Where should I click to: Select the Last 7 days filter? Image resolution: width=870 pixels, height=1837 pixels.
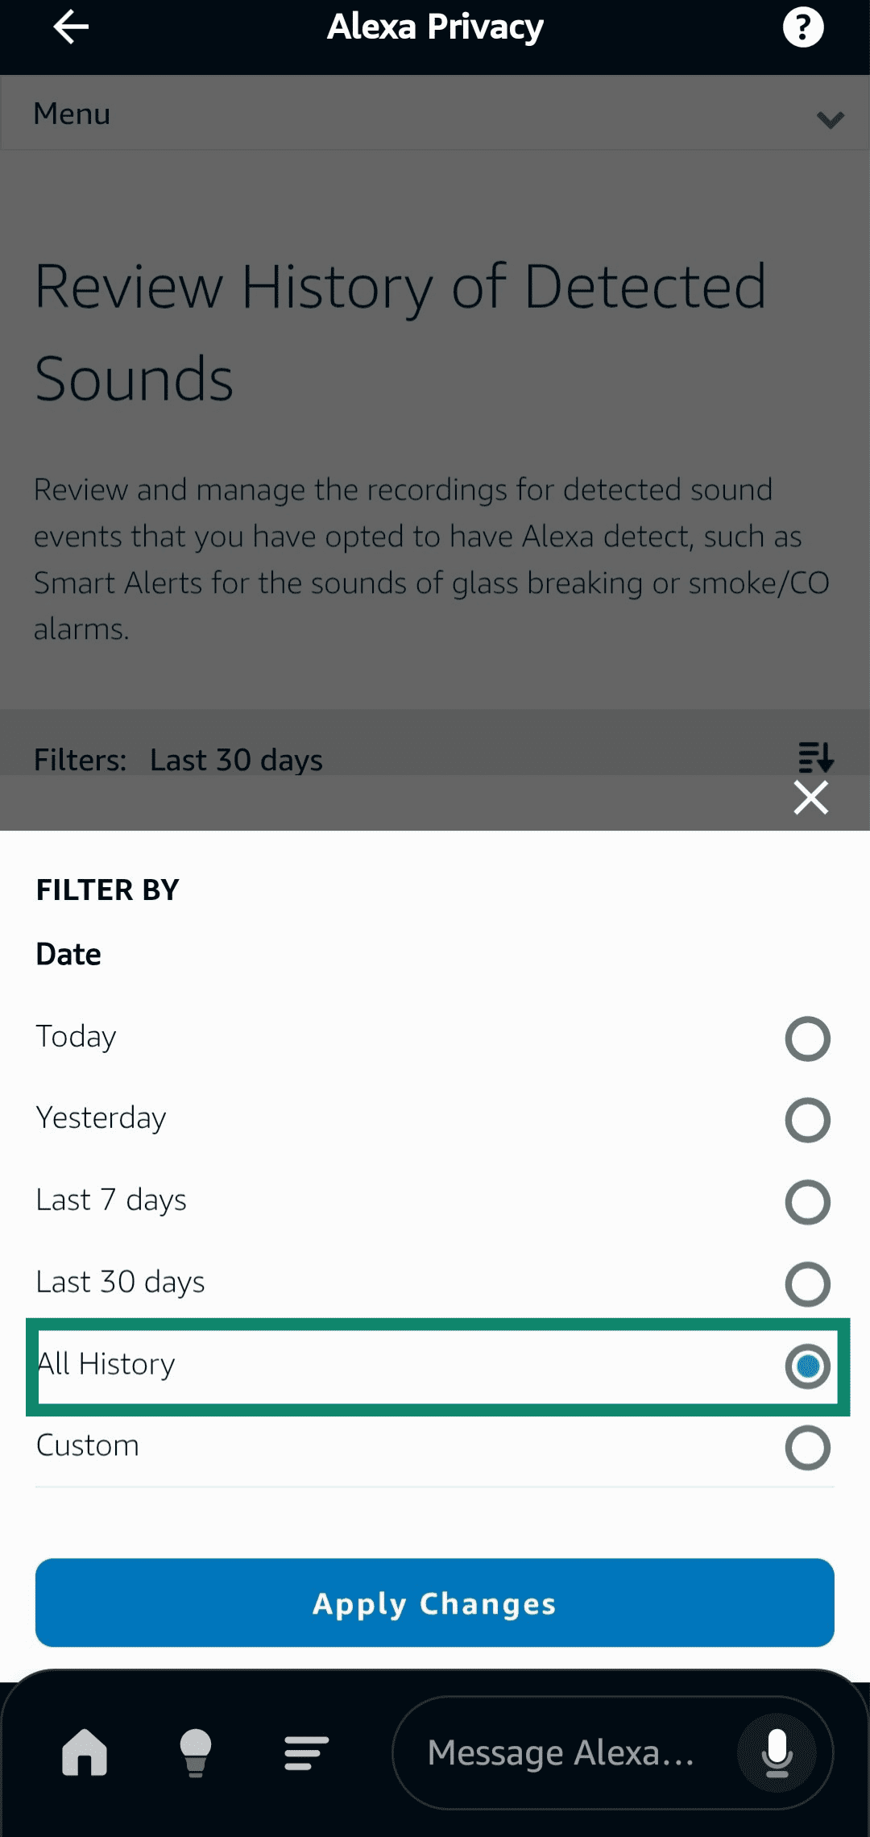[808, 1202]
